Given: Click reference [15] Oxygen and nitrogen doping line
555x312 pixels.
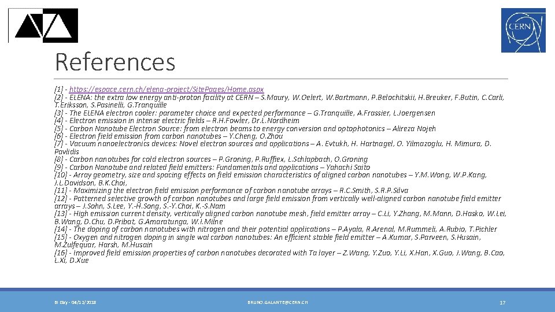Looking at the screenshot, I should 268,241.
